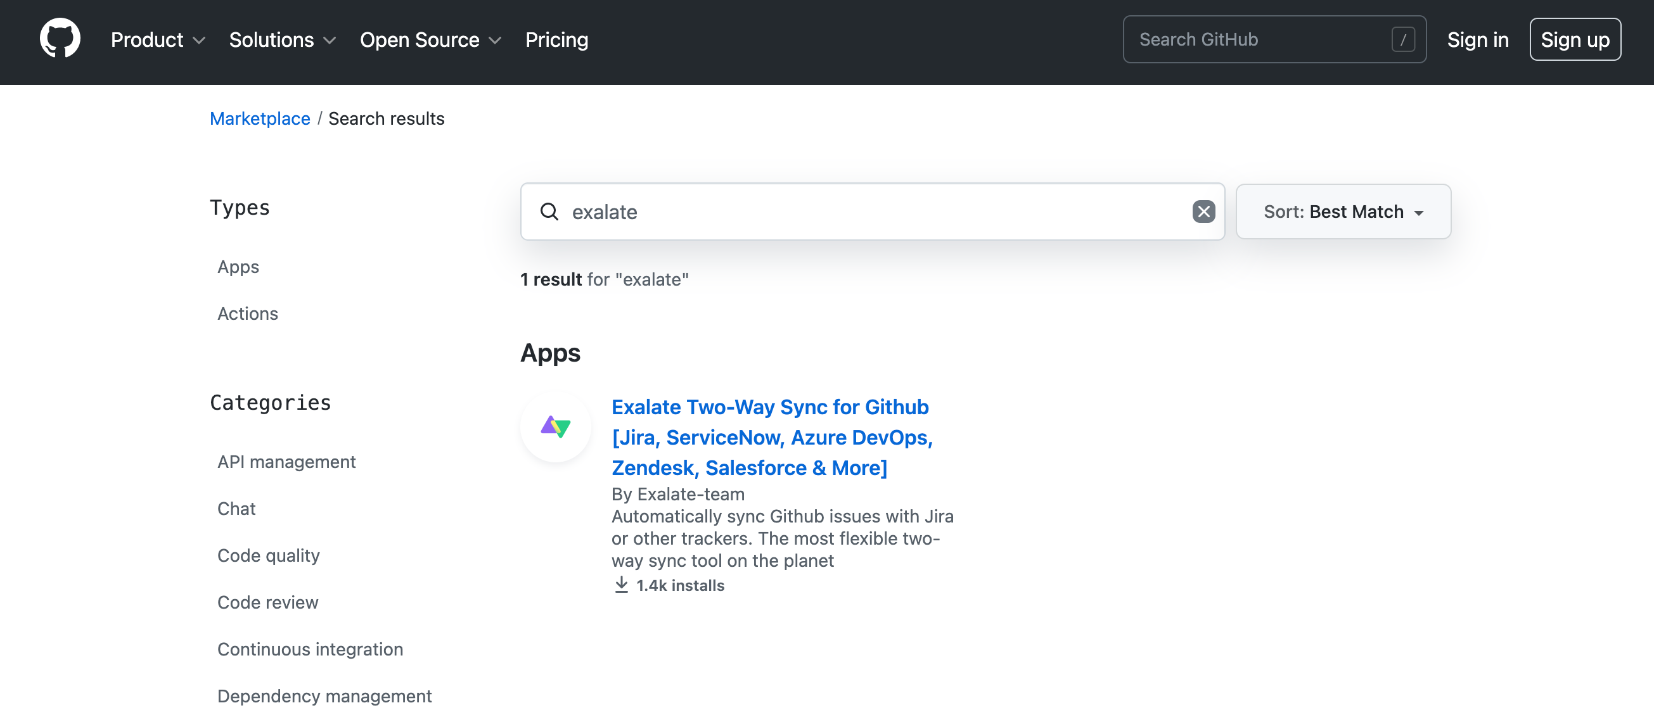Focus the Search GitHub input field
The width and height of the screenshot is (1654, 722).
[x=1259, y=40]
